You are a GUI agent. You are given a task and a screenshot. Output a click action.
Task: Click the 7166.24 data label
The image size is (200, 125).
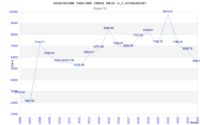[177, 42]
